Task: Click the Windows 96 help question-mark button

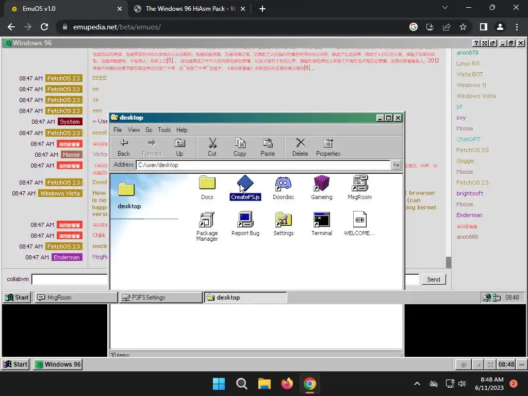Action: [x=476, y=43]
